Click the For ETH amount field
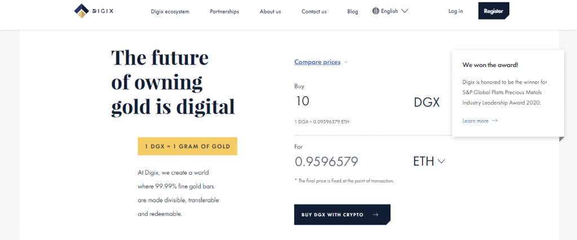This screenshot has height=240, width=577. click(x=349, y=162)
